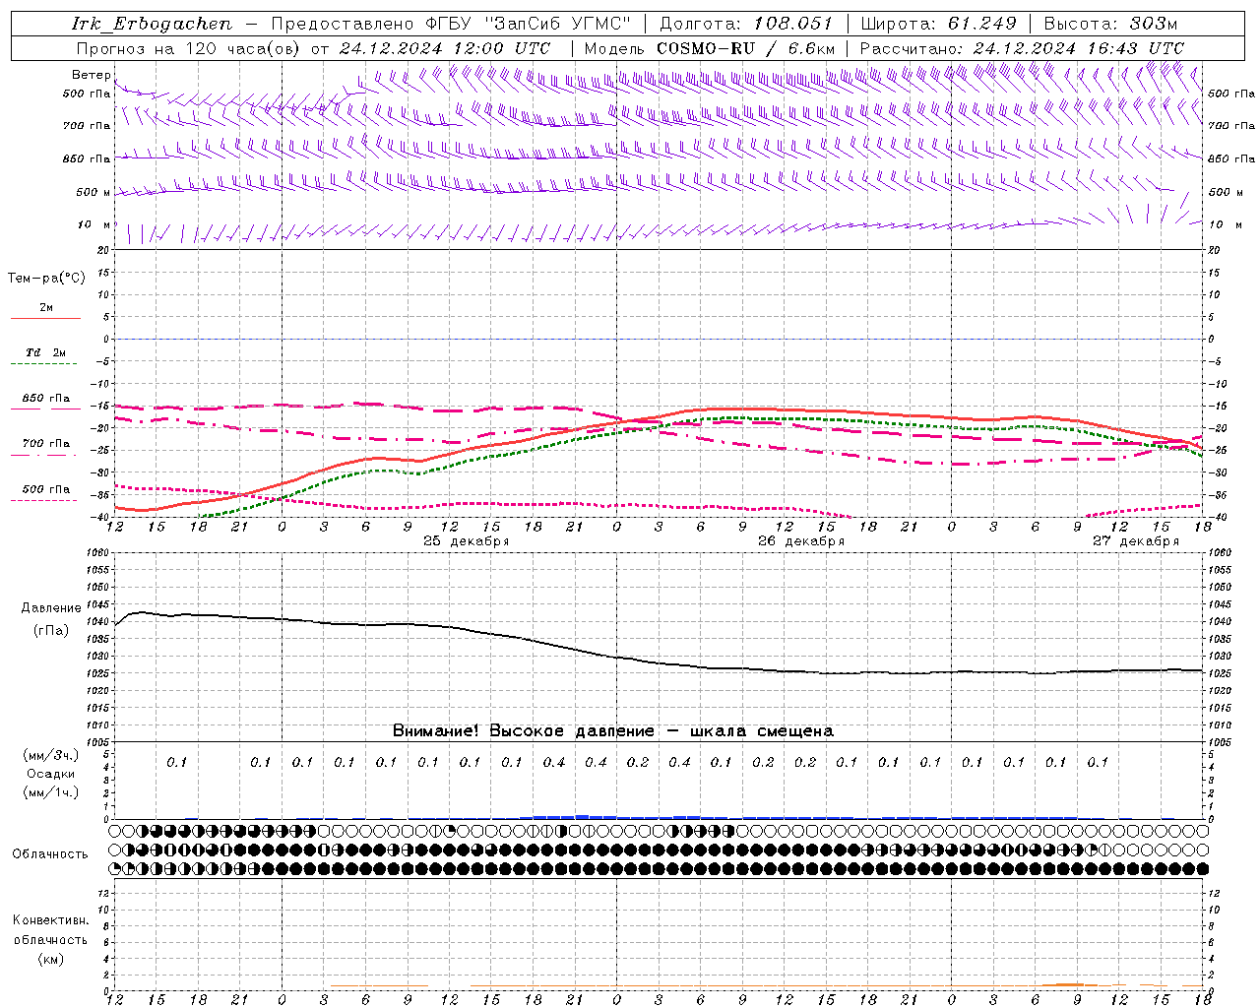Click the 'Предоставлено ФГБУ "ЗапСиб УГМС"' provider text
The image size is (1260, 1008).
[x=450, y=24]
